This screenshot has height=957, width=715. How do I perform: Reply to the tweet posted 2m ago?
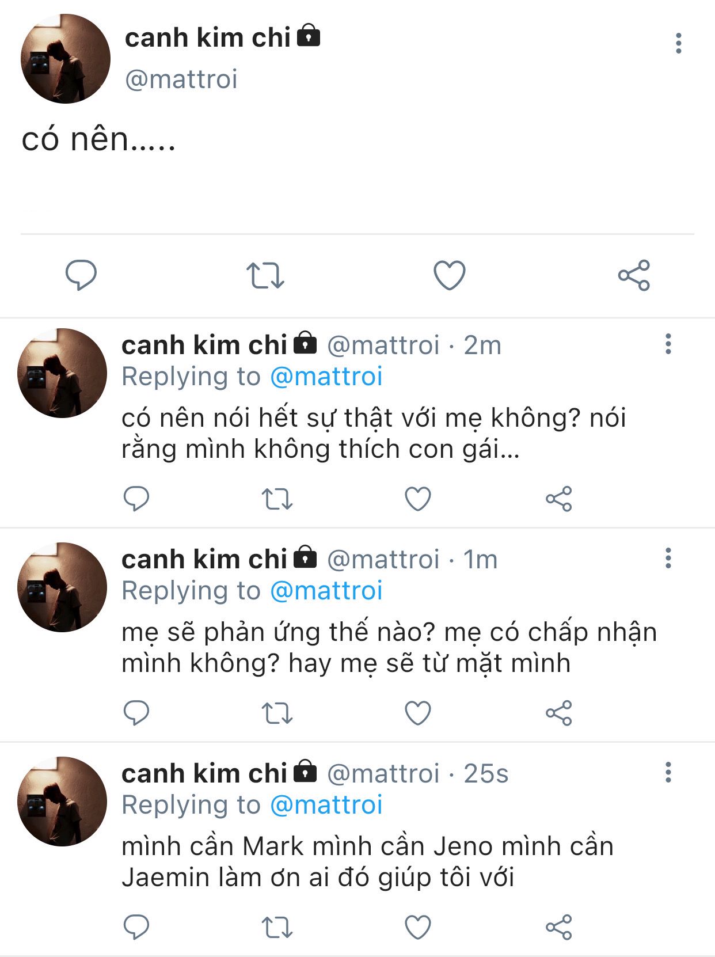tap(136, 499)
